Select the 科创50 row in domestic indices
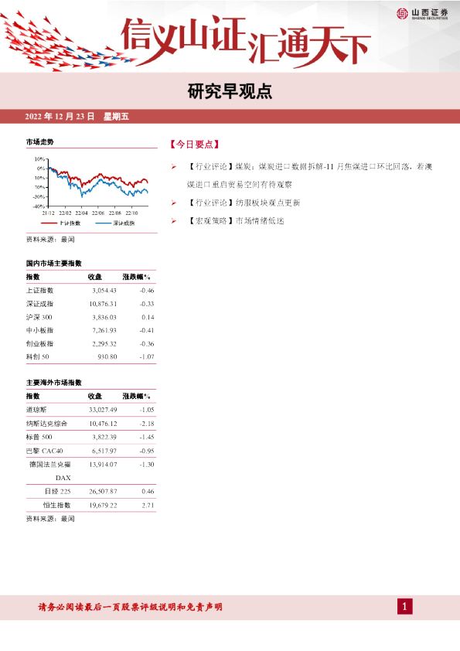460x651 pixels. coord(91,357)
